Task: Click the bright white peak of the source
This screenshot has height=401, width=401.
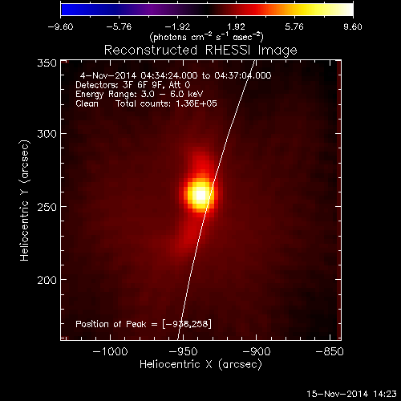Action: click(201, 195)
